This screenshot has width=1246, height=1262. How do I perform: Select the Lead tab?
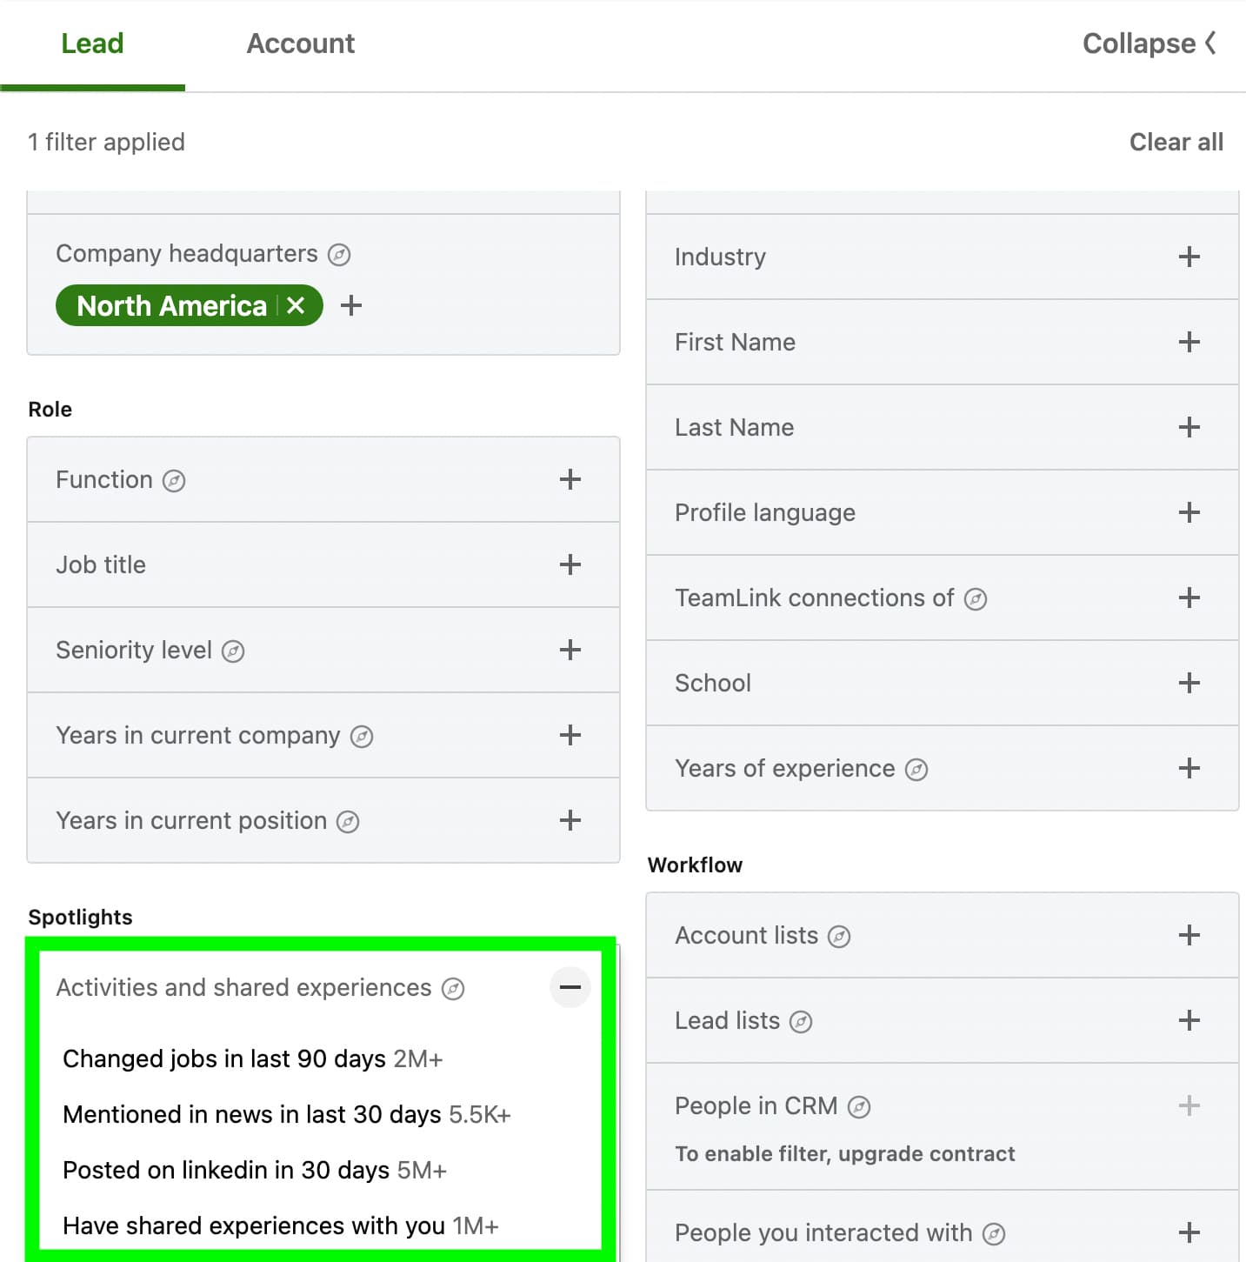92,43
